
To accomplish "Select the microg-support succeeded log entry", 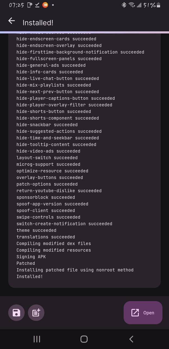I will (x=48, y=164).
